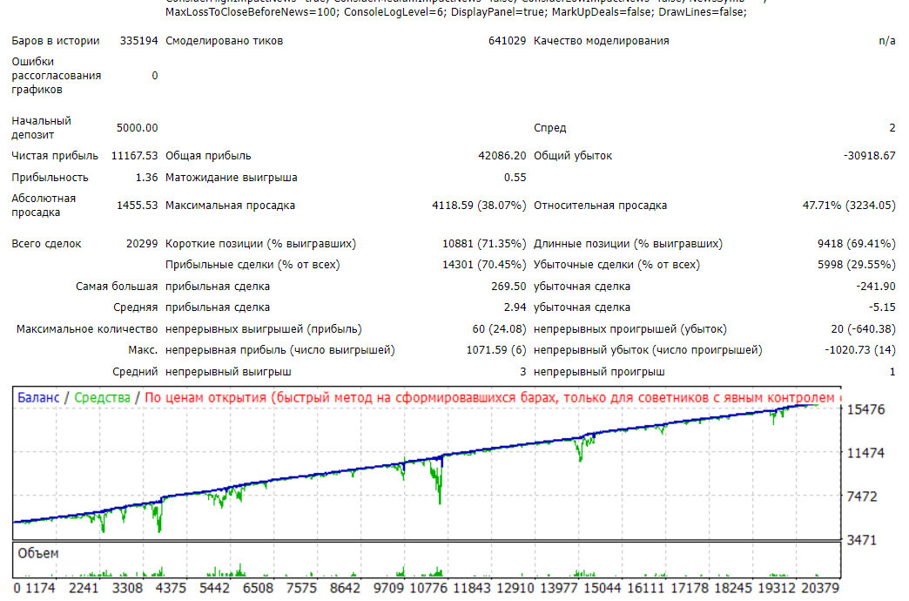The image size is (909, 601).
Task: Select profit trades value 14301 (70.45%)
Action: click(x=484, y=265)
